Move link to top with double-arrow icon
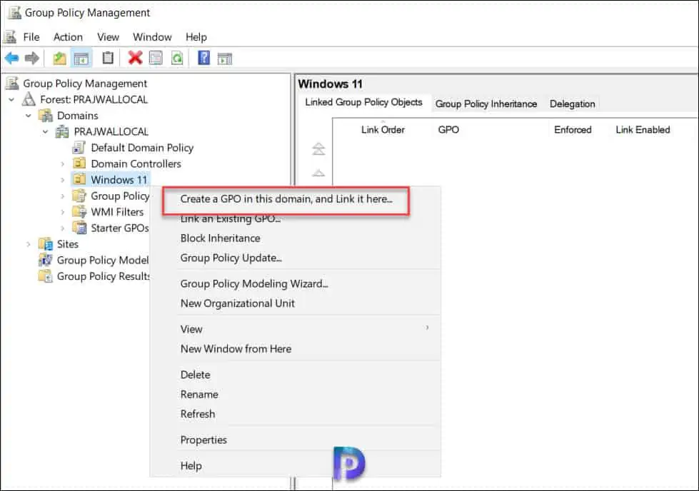The width and height of the screenshot is (699, 491). click(318, 148)
